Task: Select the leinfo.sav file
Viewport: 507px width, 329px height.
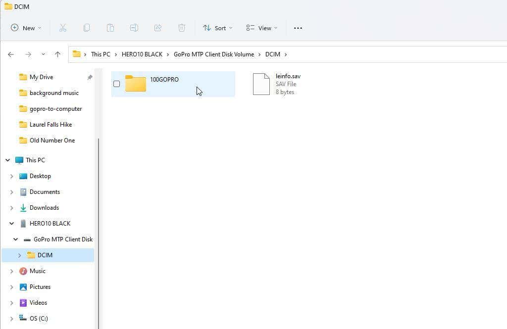Action: [277, 84]
